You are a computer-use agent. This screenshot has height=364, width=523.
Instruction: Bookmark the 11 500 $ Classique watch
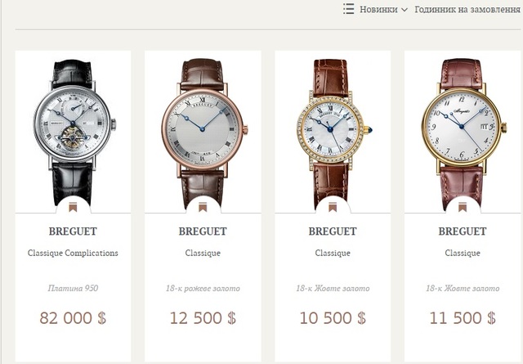point(462,208)
